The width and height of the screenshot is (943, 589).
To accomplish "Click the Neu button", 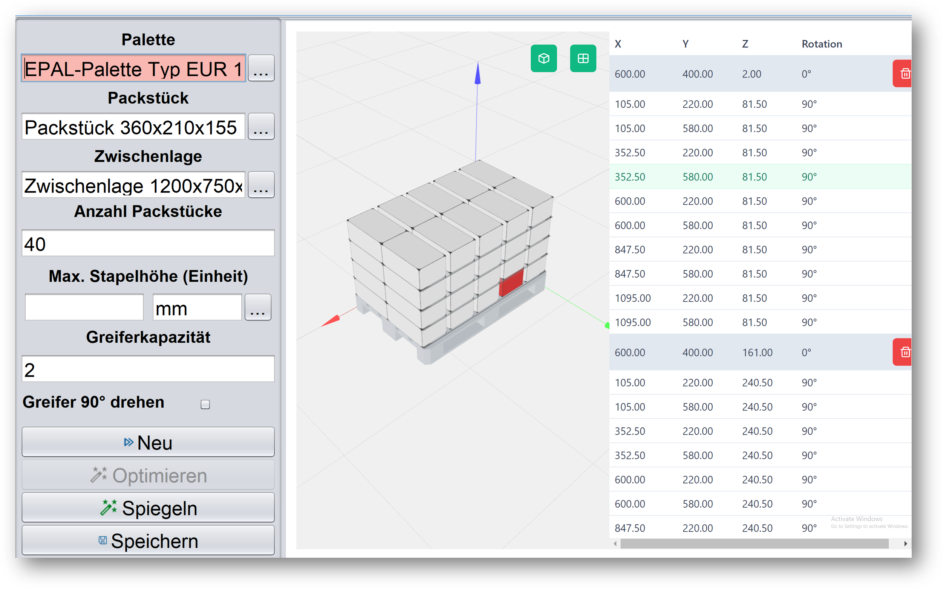I will click(x=148, y=442).
